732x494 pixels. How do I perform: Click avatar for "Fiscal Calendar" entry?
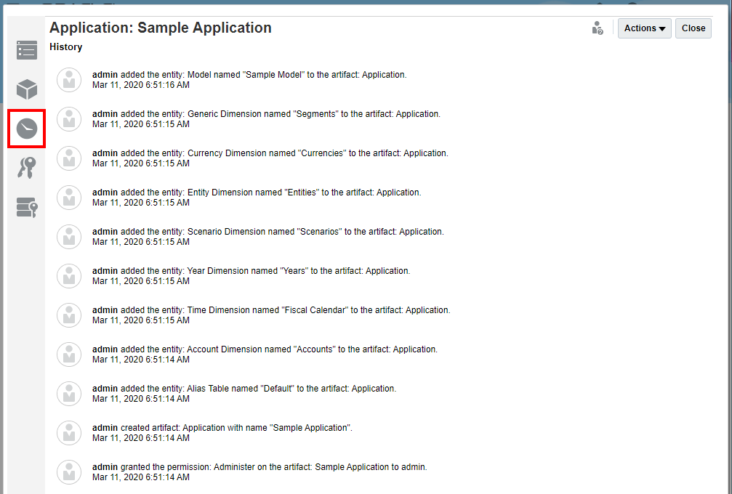pyautogui.click(x=69, y=315)
